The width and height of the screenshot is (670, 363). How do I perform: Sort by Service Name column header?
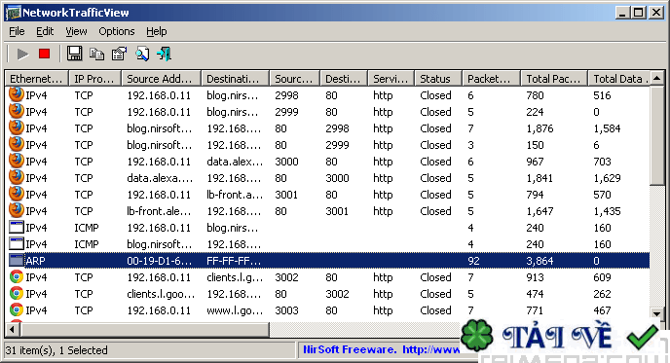click(391, 79)
